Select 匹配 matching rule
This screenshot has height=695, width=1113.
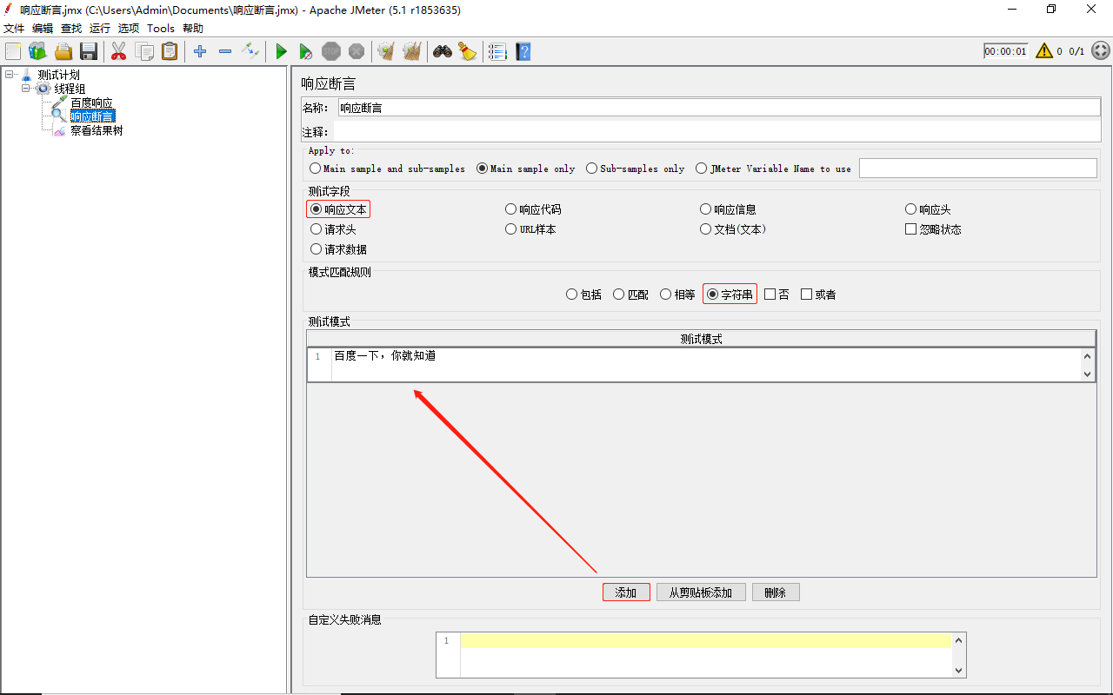point(630,295)
